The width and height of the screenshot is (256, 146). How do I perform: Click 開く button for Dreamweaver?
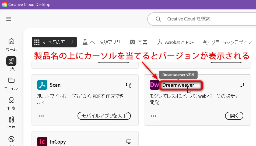(234, 116)
